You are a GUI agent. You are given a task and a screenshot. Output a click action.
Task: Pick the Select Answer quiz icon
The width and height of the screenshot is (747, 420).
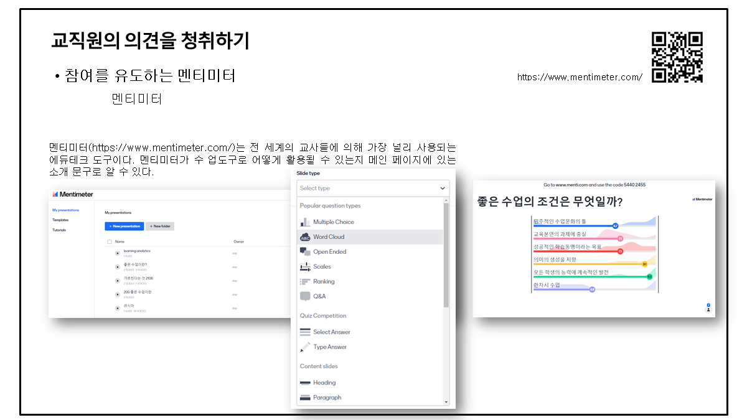pyautogui.click(x=305, y=332)
